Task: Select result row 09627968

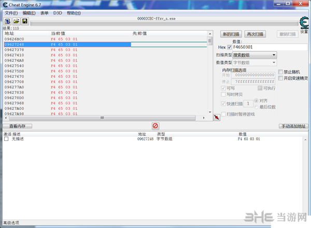Action: tap(105, 103)
